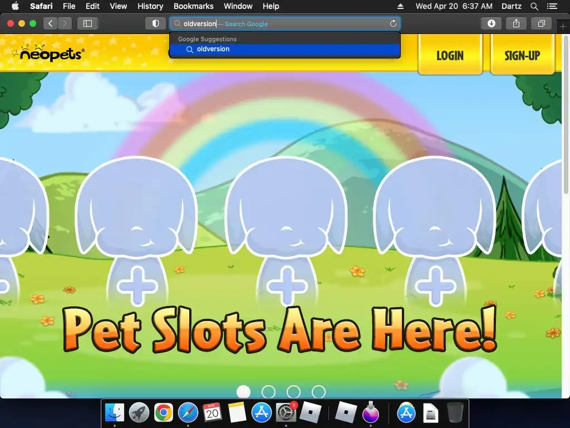Open the Share sheet icon

[516, 23]
